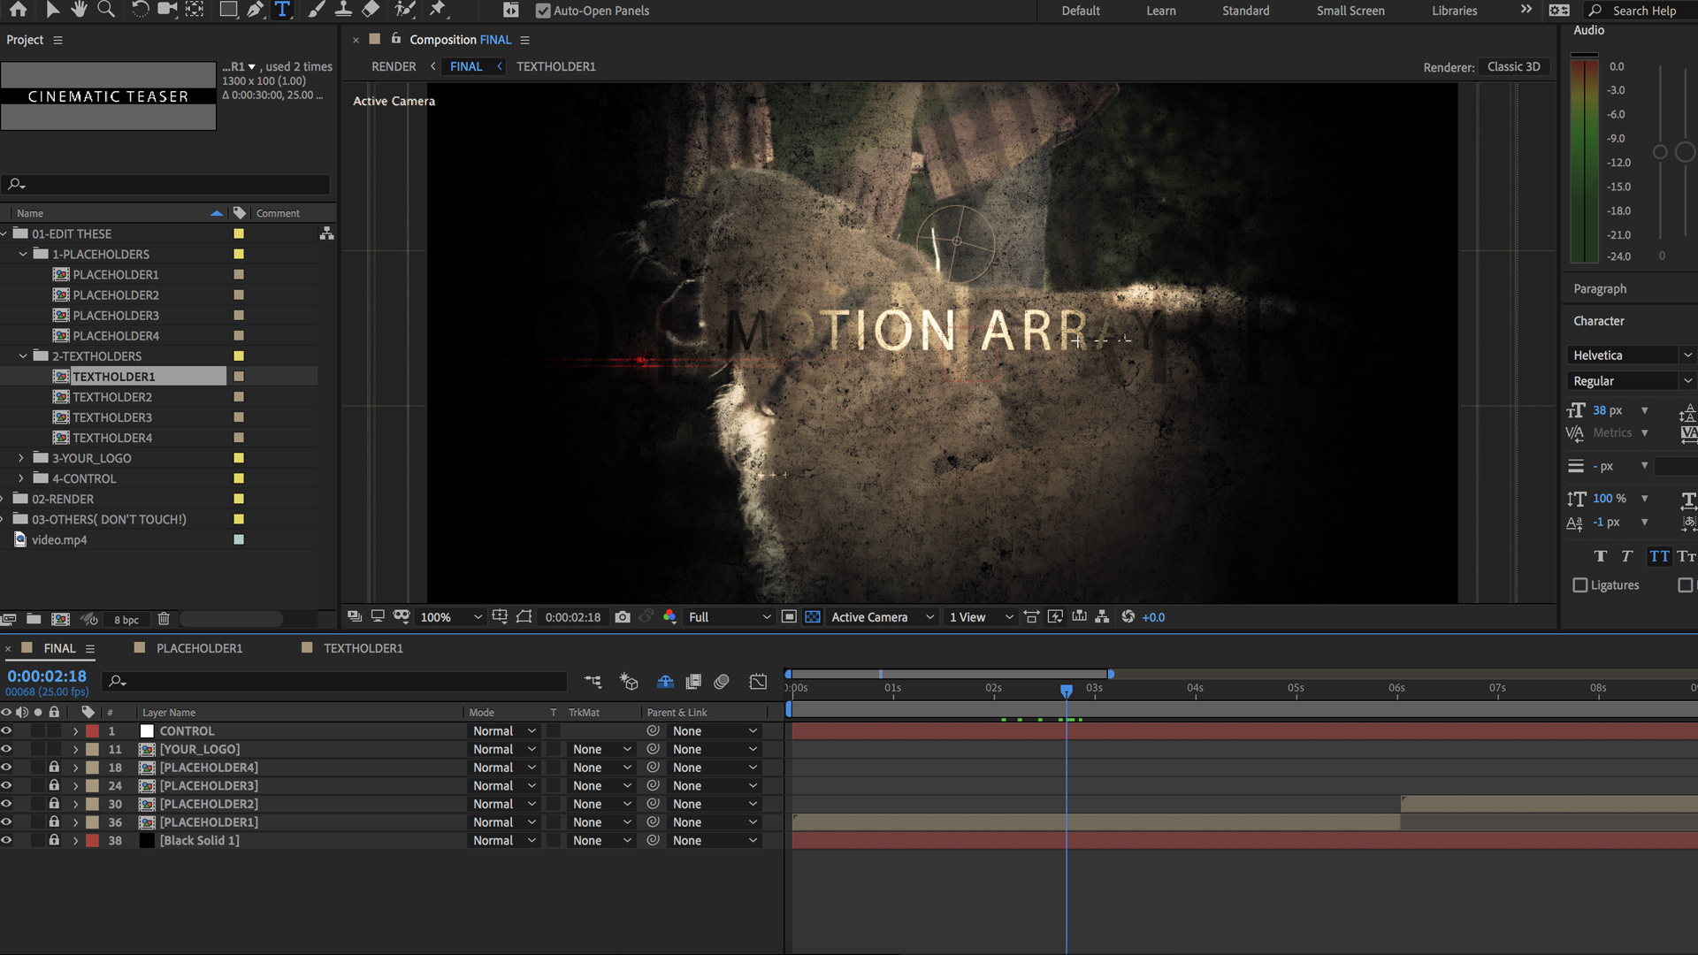This screenshot has width=1698, height=955.
Task: Hide the [Black Solid 1] layer
Action: click(6, 840)
